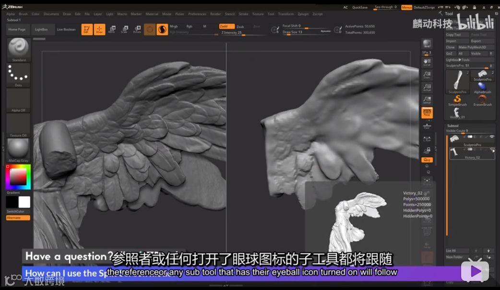The height and width of the screenshot is (290, 500).
Task: Open the MatCap Gray material selector
Action: 19,151
